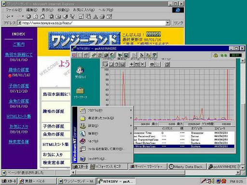The width and height of the screenshot is (247, 185).
Task: Open the ブリーフケース icon on remote desktop
Action: pyautogui.click(x=80, y=93)
